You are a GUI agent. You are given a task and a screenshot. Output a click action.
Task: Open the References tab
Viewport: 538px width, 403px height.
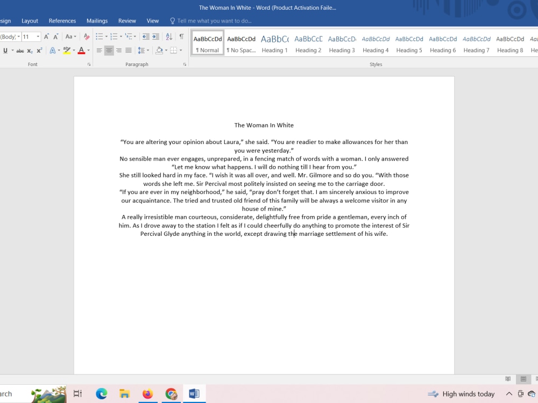62,21
